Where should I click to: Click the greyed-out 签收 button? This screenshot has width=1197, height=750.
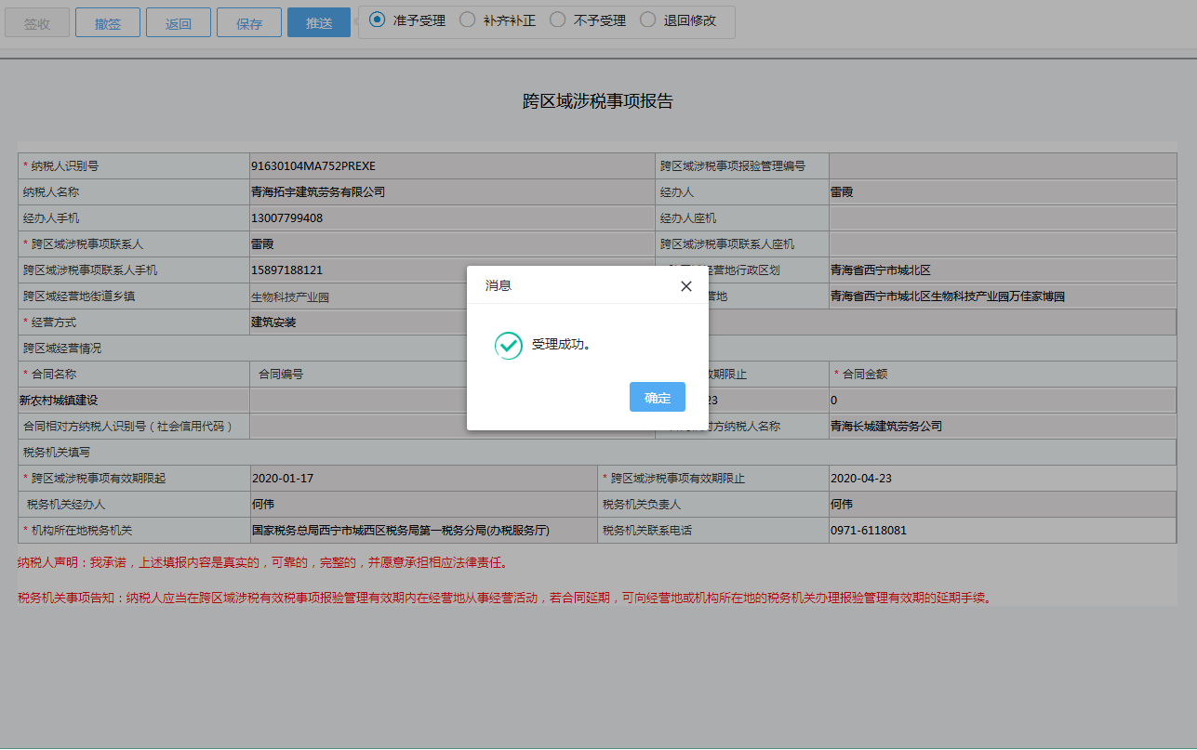click(37, 23)
